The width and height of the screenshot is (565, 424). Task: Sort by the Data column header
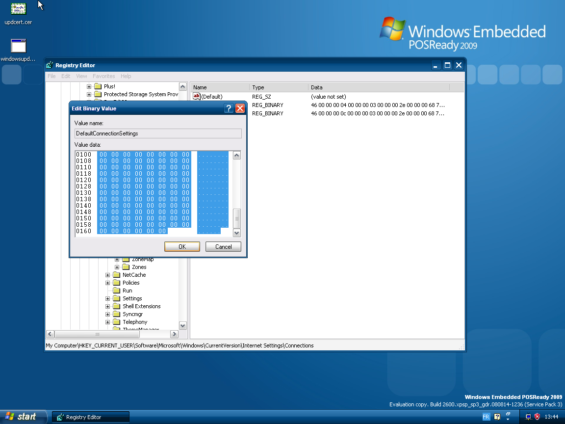click(379, 87)
